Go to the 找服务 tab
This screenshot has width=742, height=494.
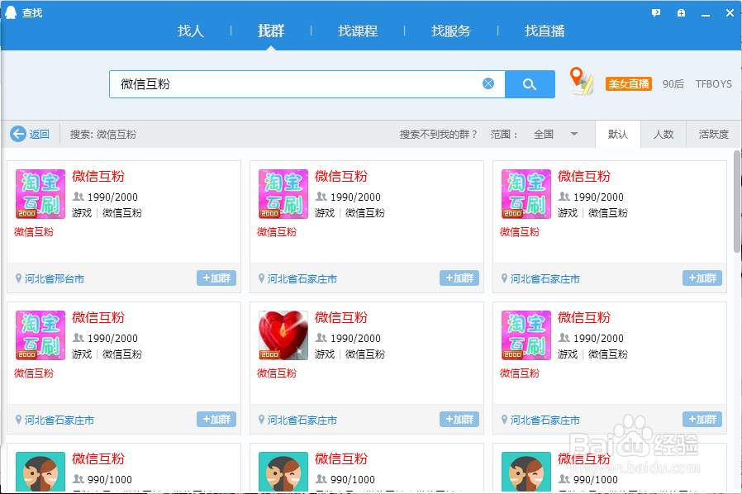tap(451, 31)
